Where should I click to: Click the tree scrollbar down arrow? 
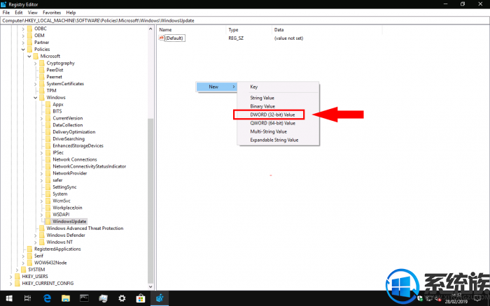pos(150,286)
